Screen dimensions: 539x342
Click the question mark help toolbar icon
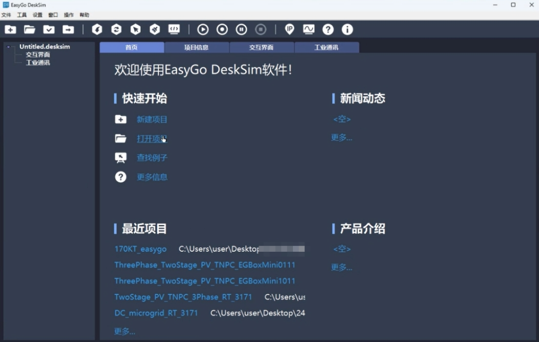click(x=328, y=29)
